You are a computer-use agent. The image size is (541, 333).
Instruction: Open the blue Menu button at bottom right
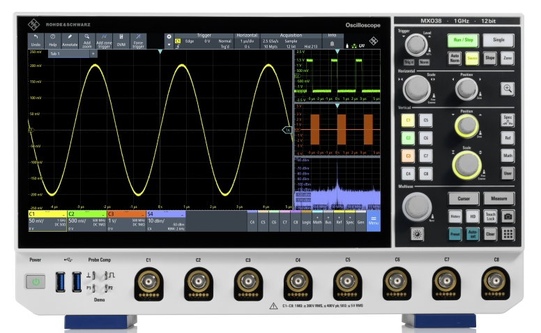(373, 222)
